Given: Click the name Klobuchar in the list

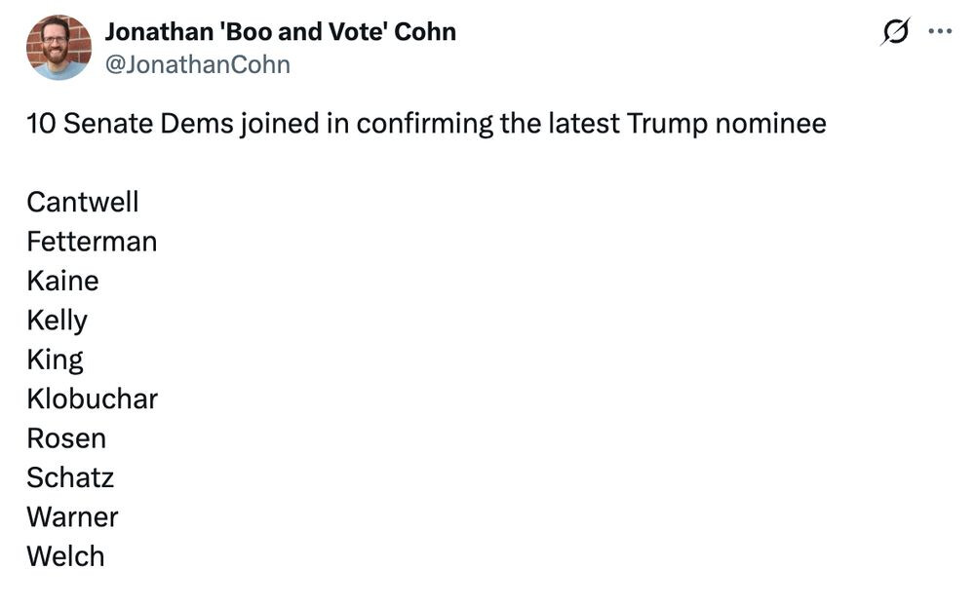Looking at the screenshot, I should click(x=92, y=398).
